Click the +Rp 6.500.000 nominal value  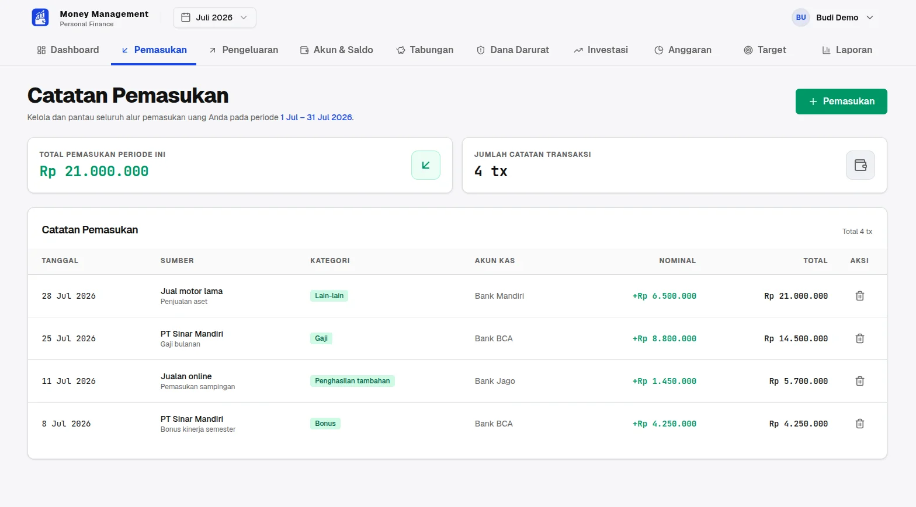click(x=664, y=296)
